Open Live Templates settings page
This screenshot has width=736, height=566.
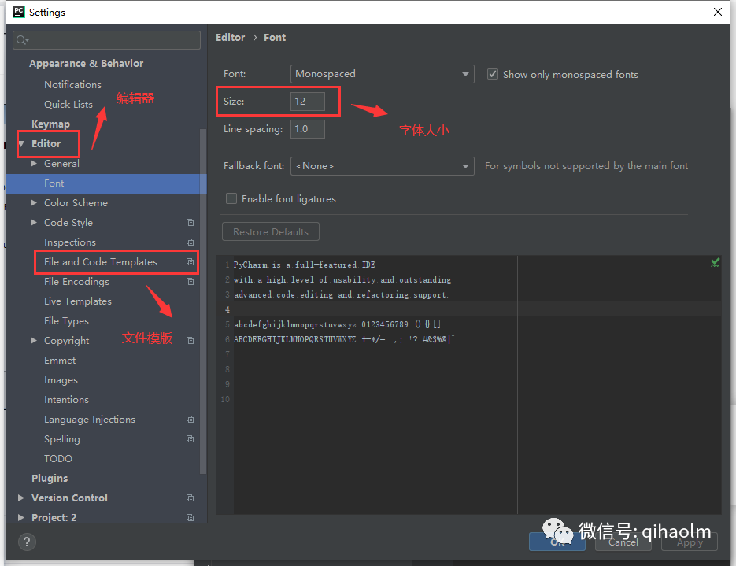tap(78, 301)
